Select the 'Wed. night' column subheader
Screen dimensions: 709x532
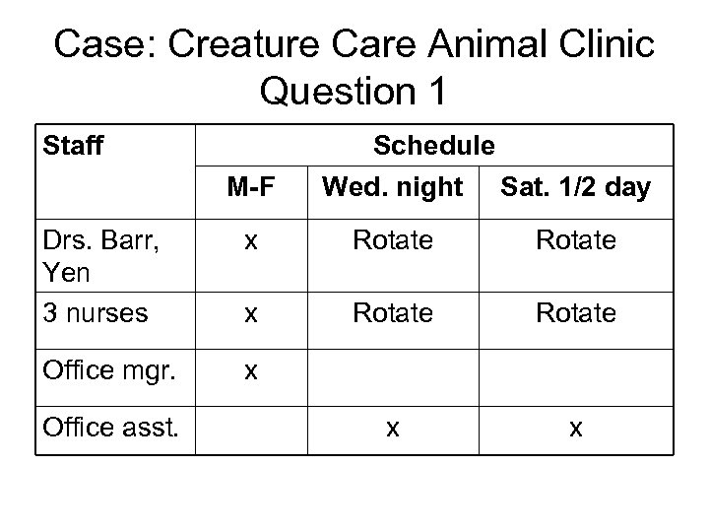392,187
